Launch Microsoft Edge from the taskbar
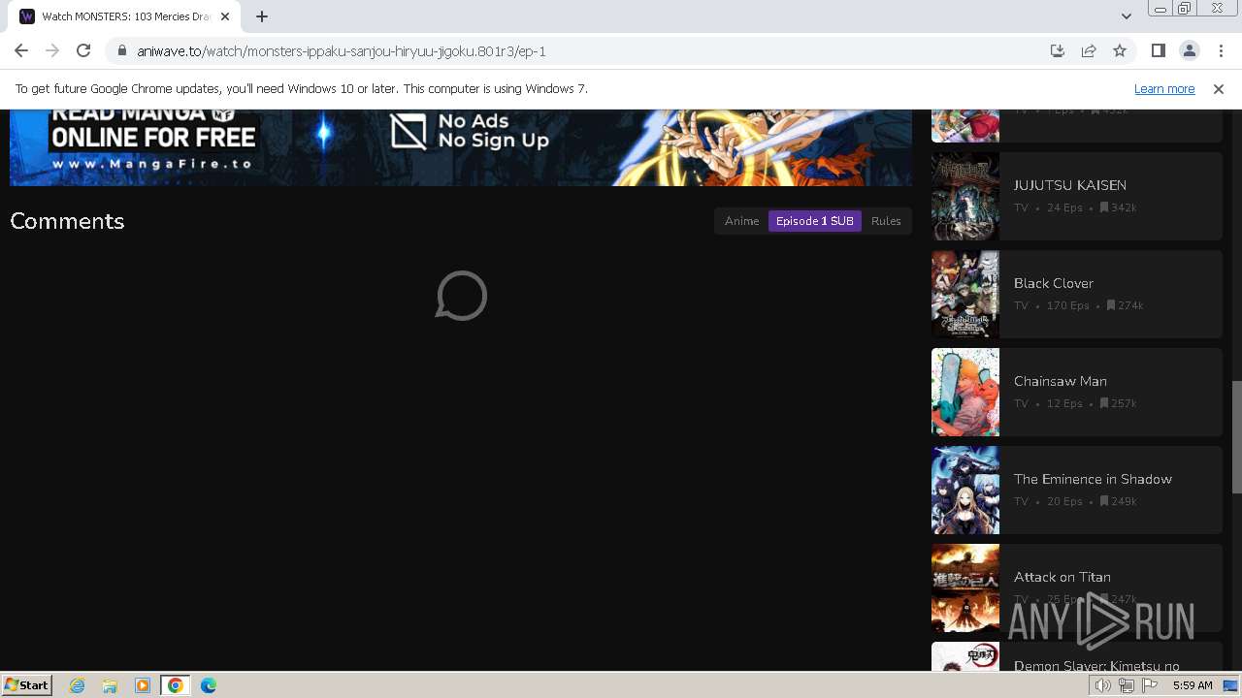The image size is (1242, 698). [x=209, y=685]
